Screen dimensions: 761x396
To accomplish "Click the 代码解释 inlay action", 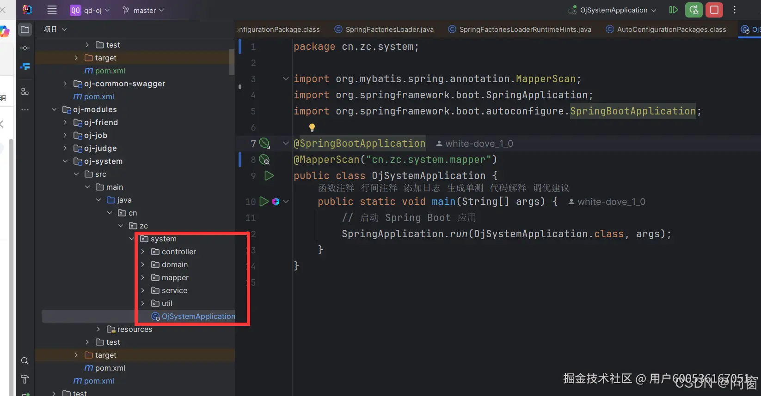I will 508,188.
